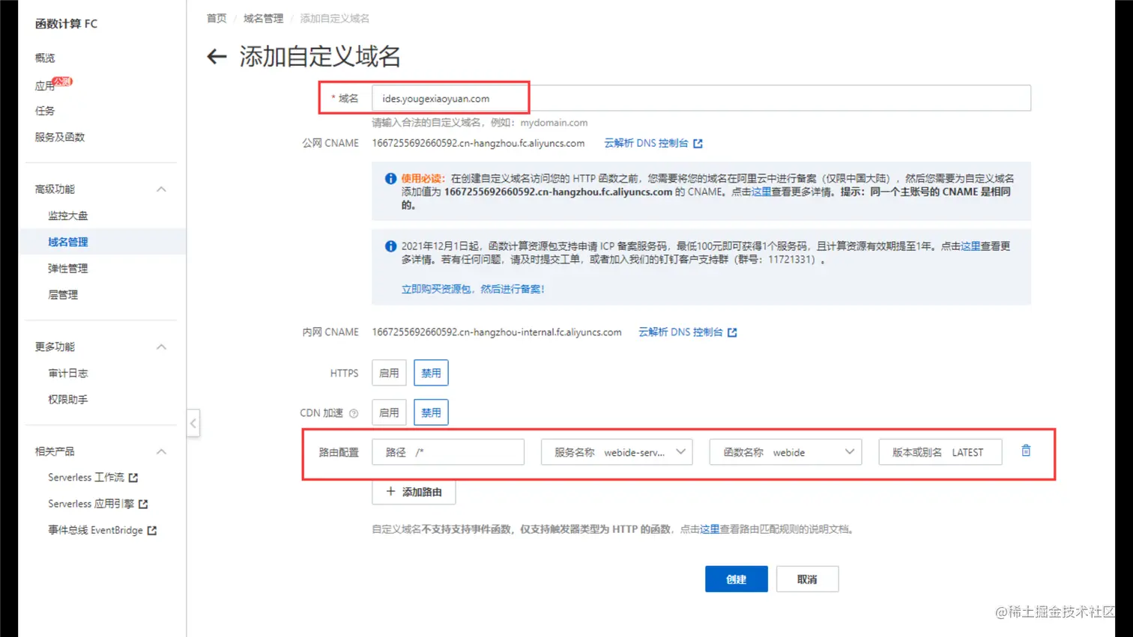Viewport: 1133px width, 637px height.
Task: Click the back arrow beside 添加自定义域名
Action: (x=216, y=57)
